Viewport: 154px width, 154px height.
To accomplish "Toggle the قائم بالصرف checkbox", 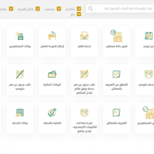I will pyautogui.click(x=38, y=9).
